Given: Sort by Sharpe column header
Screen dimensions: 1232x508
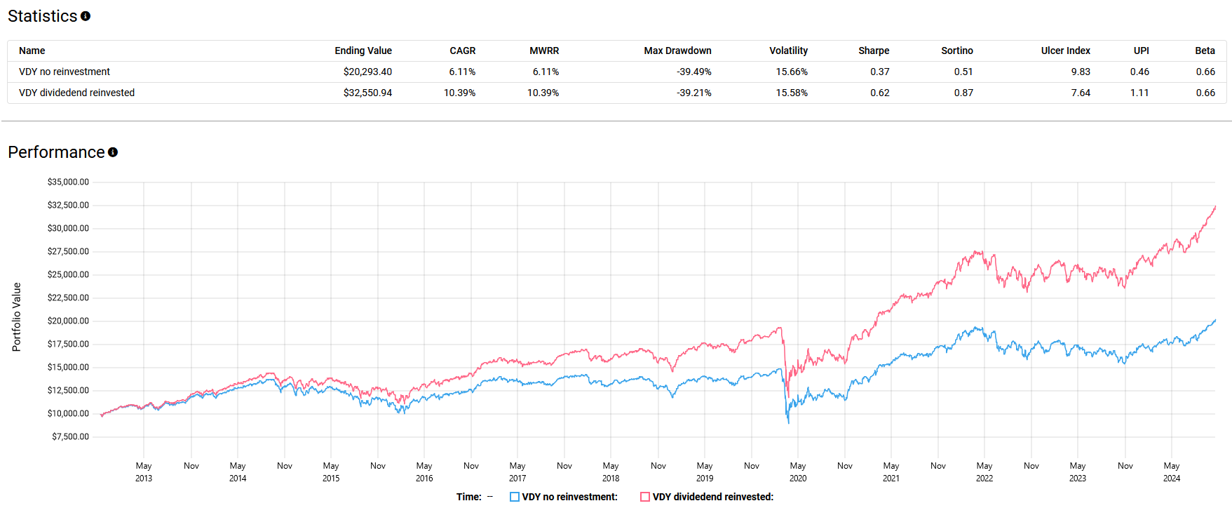Looking at the screenshot, I should point(874,51).
